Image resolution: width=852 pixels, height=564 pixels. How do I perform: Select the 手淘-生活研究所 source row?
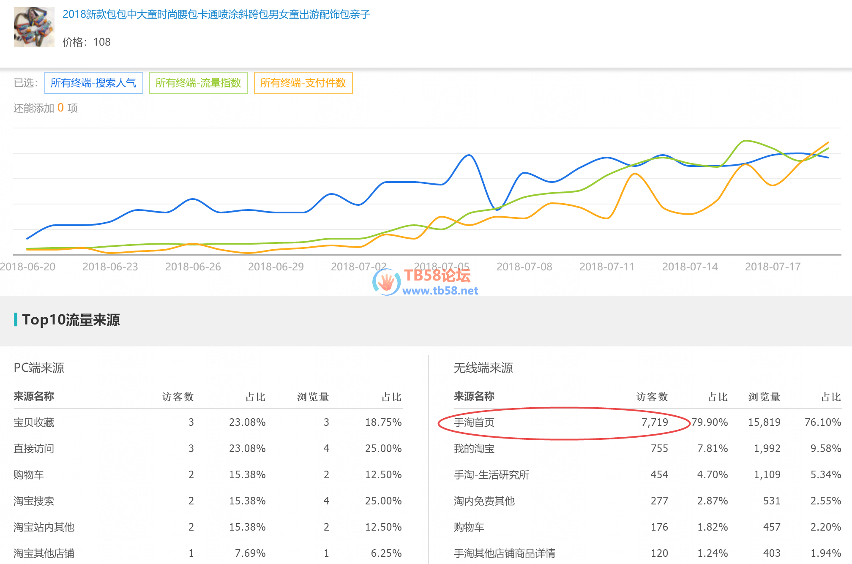click(x=647, y=475)
